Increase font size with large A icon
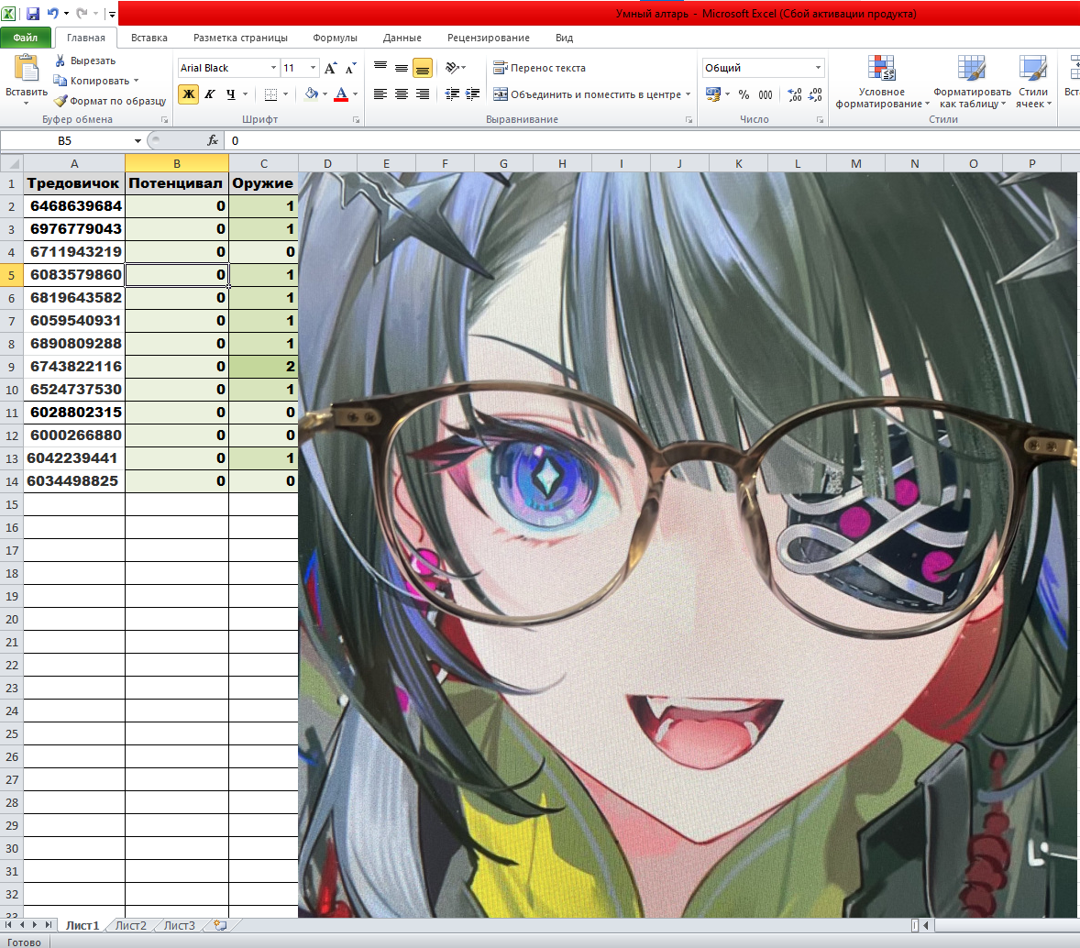The width and height of the screenshot is (1080, 948). coord(331,68)
